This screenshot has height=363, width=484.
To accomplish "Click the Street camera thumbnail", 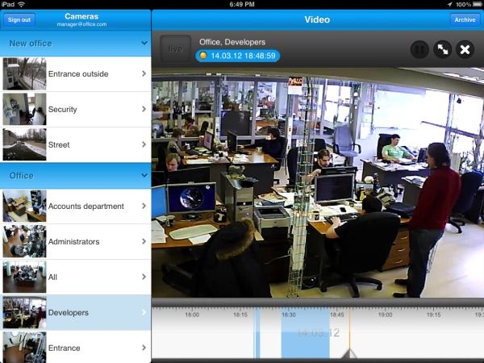I will click(24, 144).
